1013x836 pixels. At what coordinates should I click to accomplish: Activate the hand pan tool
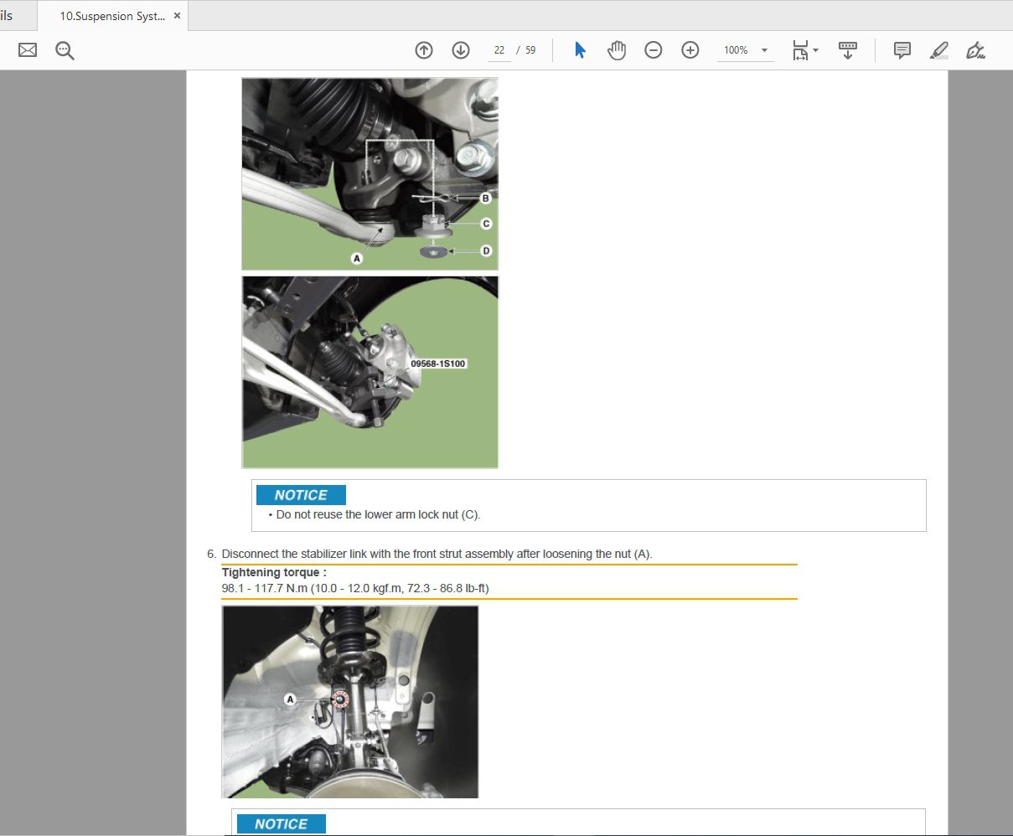pos(617,50)
